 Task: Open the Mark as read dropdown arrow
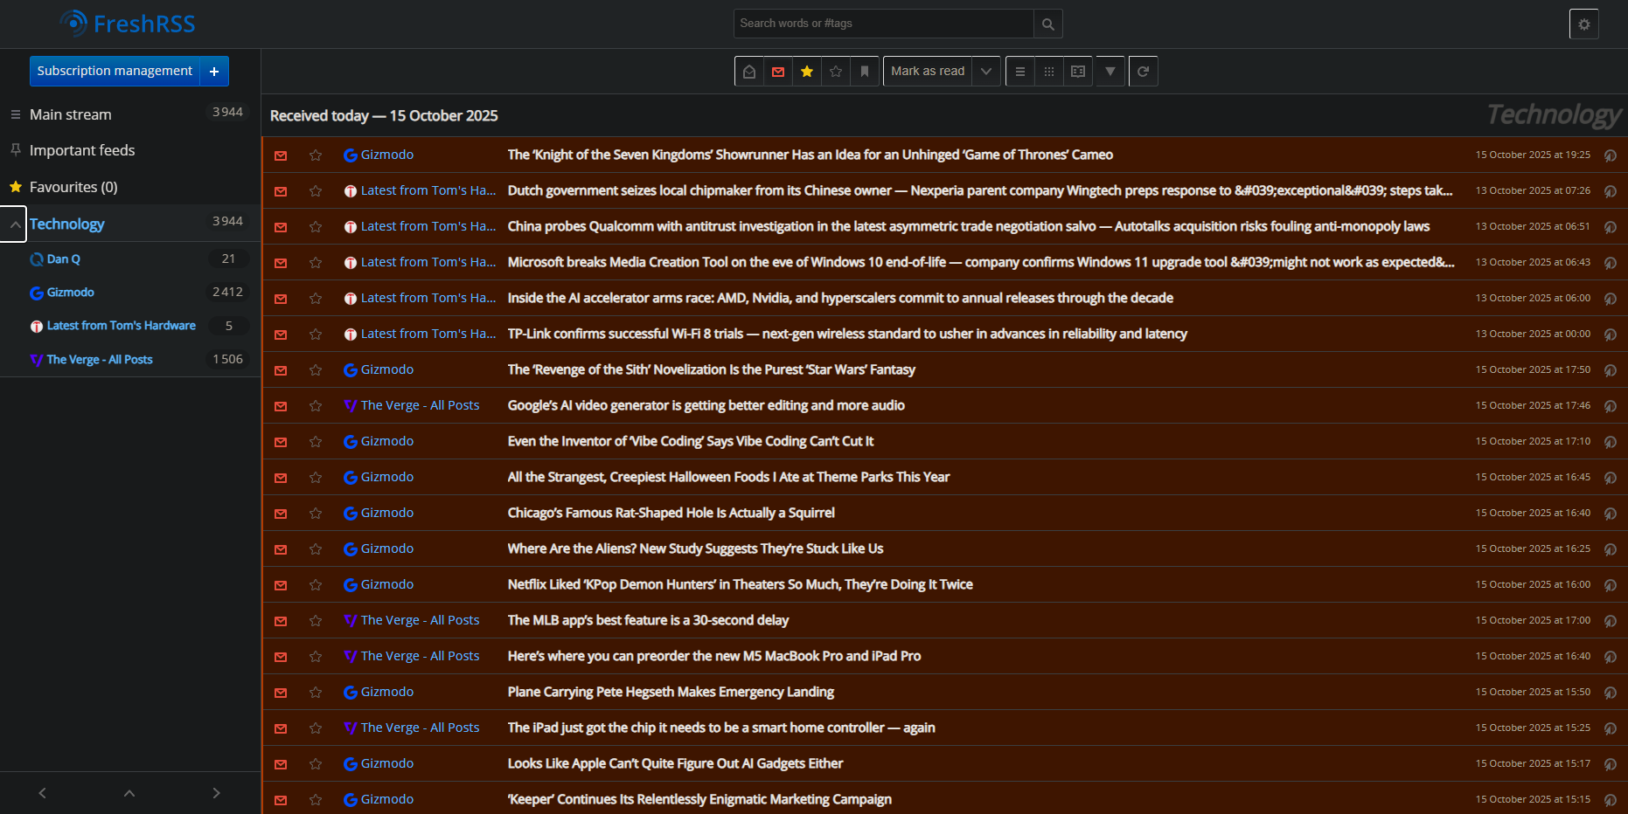tap(986, 72)
